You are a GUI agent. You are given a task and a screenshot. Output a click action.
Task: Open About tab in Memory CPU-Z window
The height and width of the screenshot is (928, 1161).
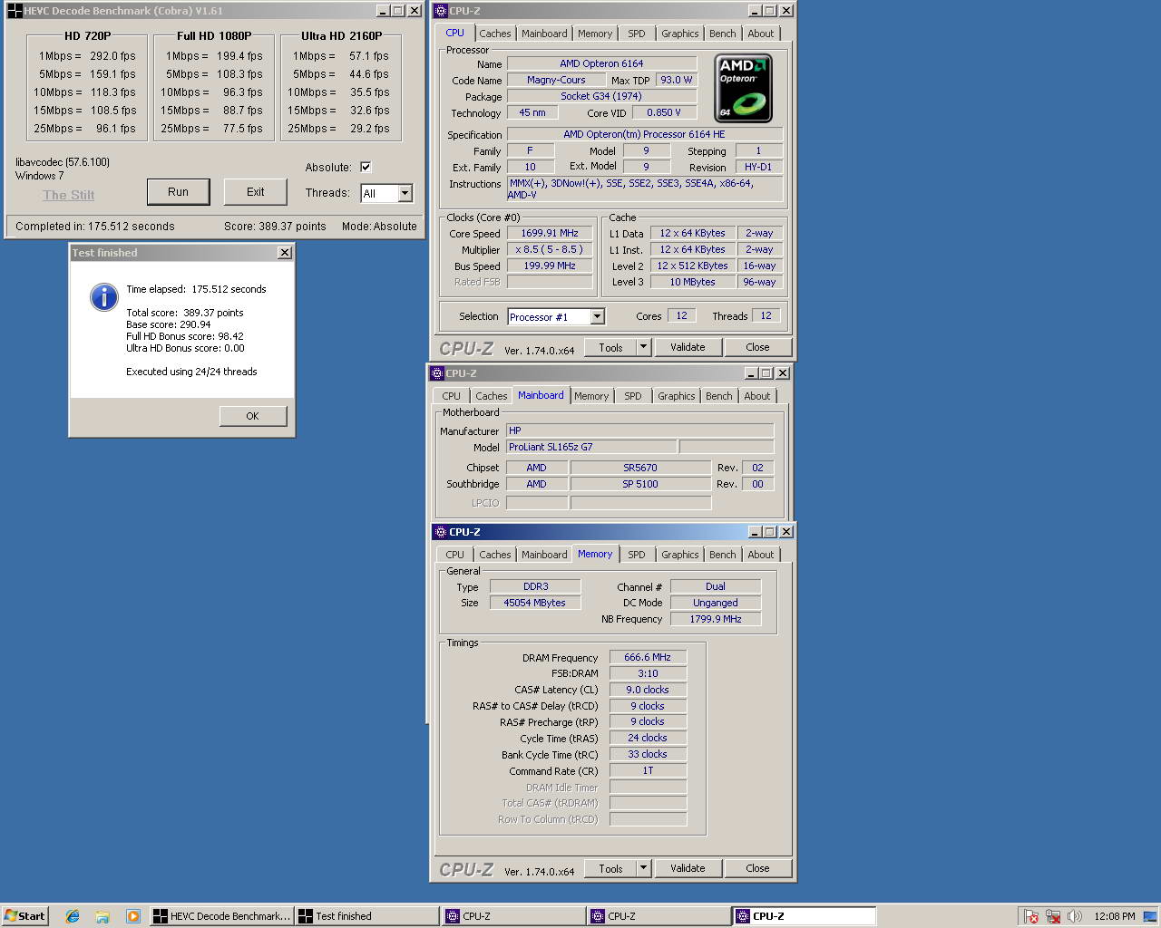pos(761,555)
